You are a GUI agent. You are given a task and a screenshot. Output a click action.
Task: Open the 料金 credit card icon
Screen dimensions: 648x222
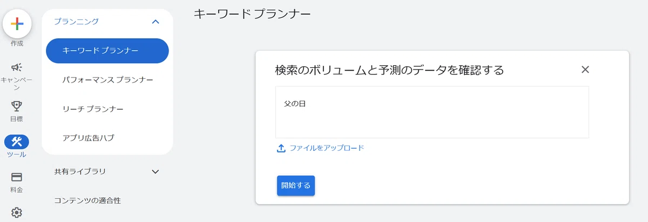coord(17,177)
